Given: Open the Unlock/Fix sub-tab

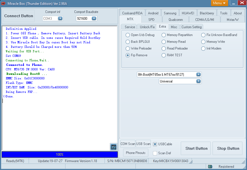Looking at the screenshot, I should (x=147, y=27).
